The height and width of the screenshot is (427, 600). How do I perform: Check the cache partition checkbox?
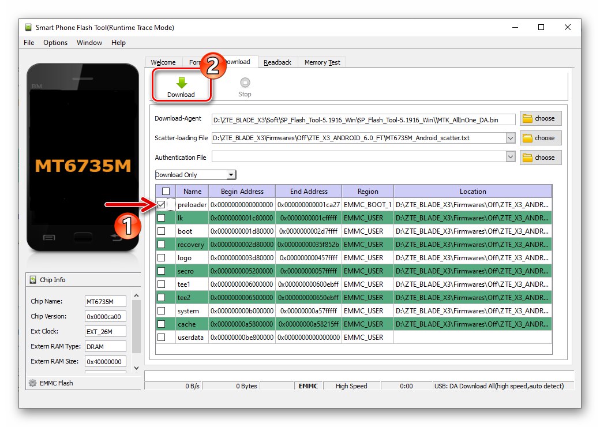[x=162, y=324]
